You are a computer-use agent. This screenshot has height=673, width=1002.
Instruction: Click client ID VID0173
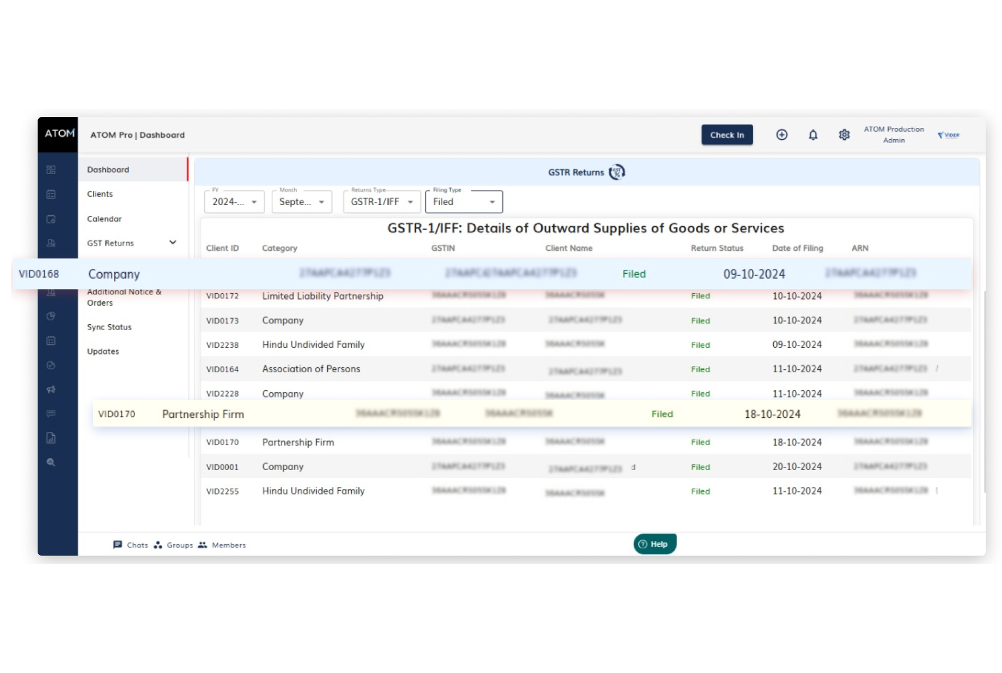[x=222, y=320]
